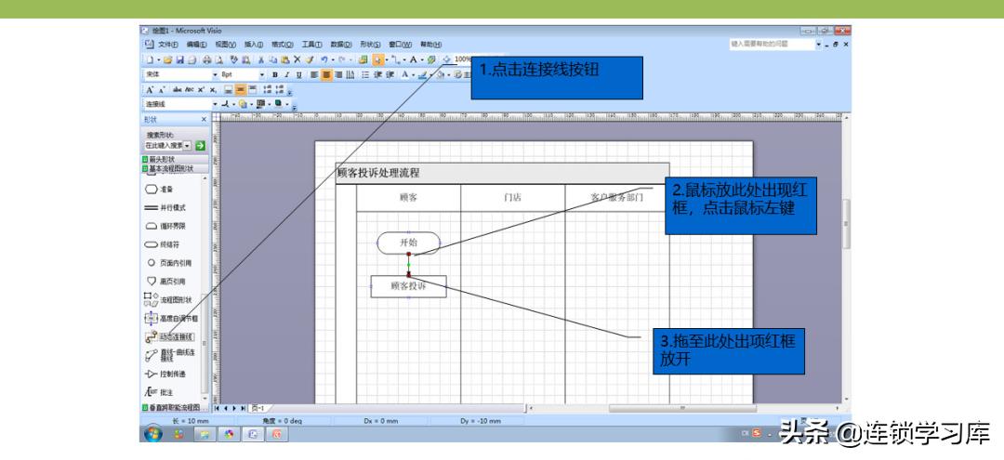
Task: Align text left
Action: [314, 75]
